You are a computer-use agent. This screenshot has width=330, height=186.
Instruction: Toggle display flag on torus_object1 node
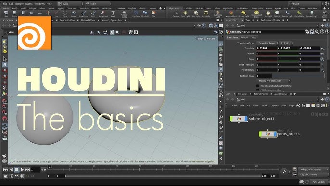276,134
